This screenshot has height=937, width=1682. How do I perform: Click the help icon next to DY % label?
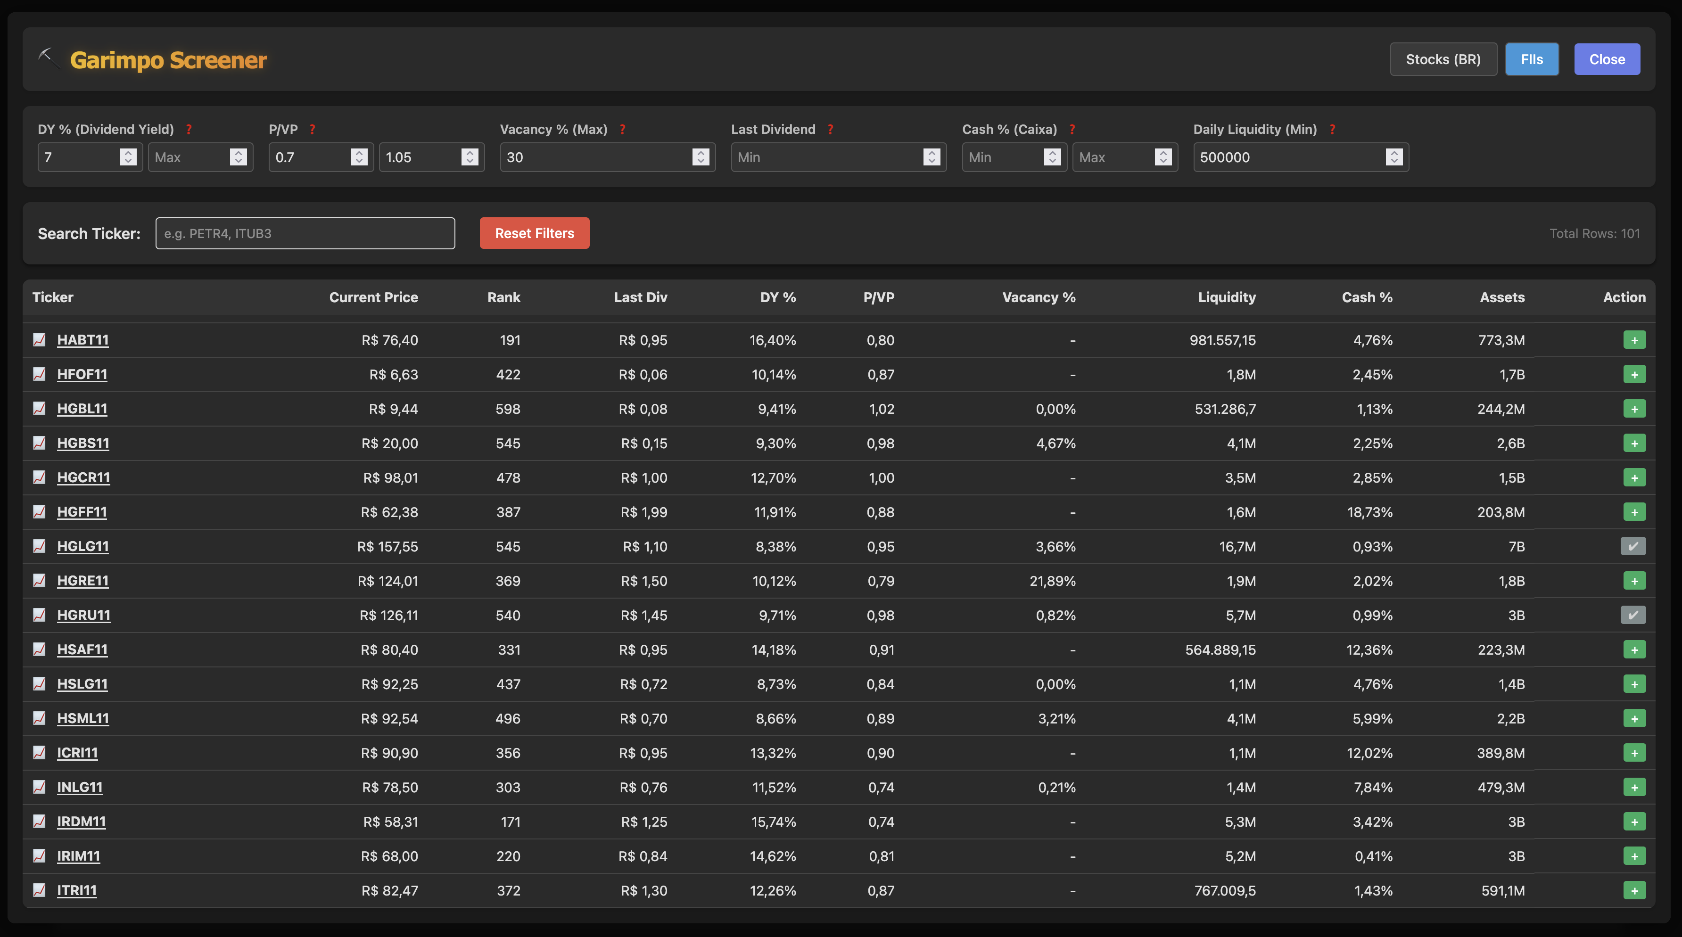pyautogui.click(x=189, y=129)
